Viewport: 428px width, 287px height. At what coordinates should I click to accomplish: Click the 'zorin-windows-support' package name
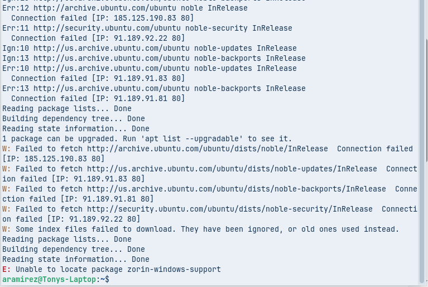[174, 270]
